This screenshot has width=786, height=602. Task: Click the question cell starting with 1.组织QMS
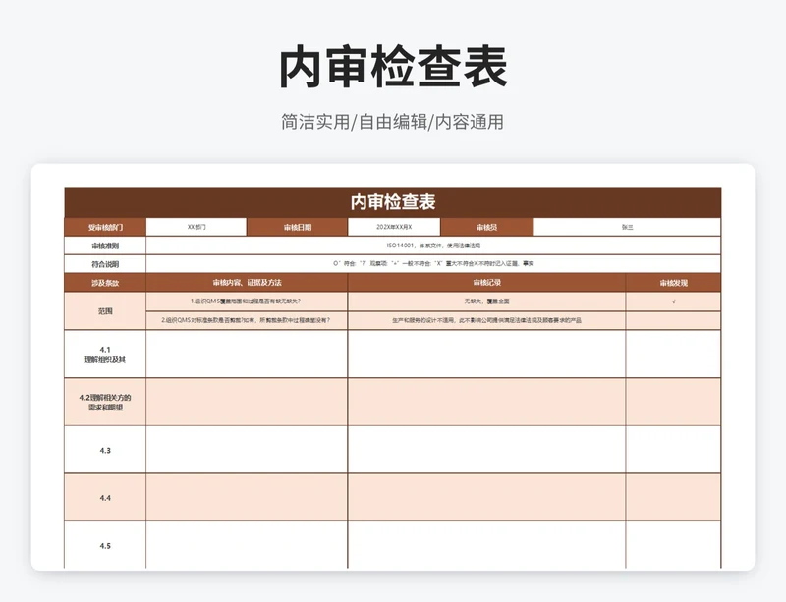(x=247, y=301)
